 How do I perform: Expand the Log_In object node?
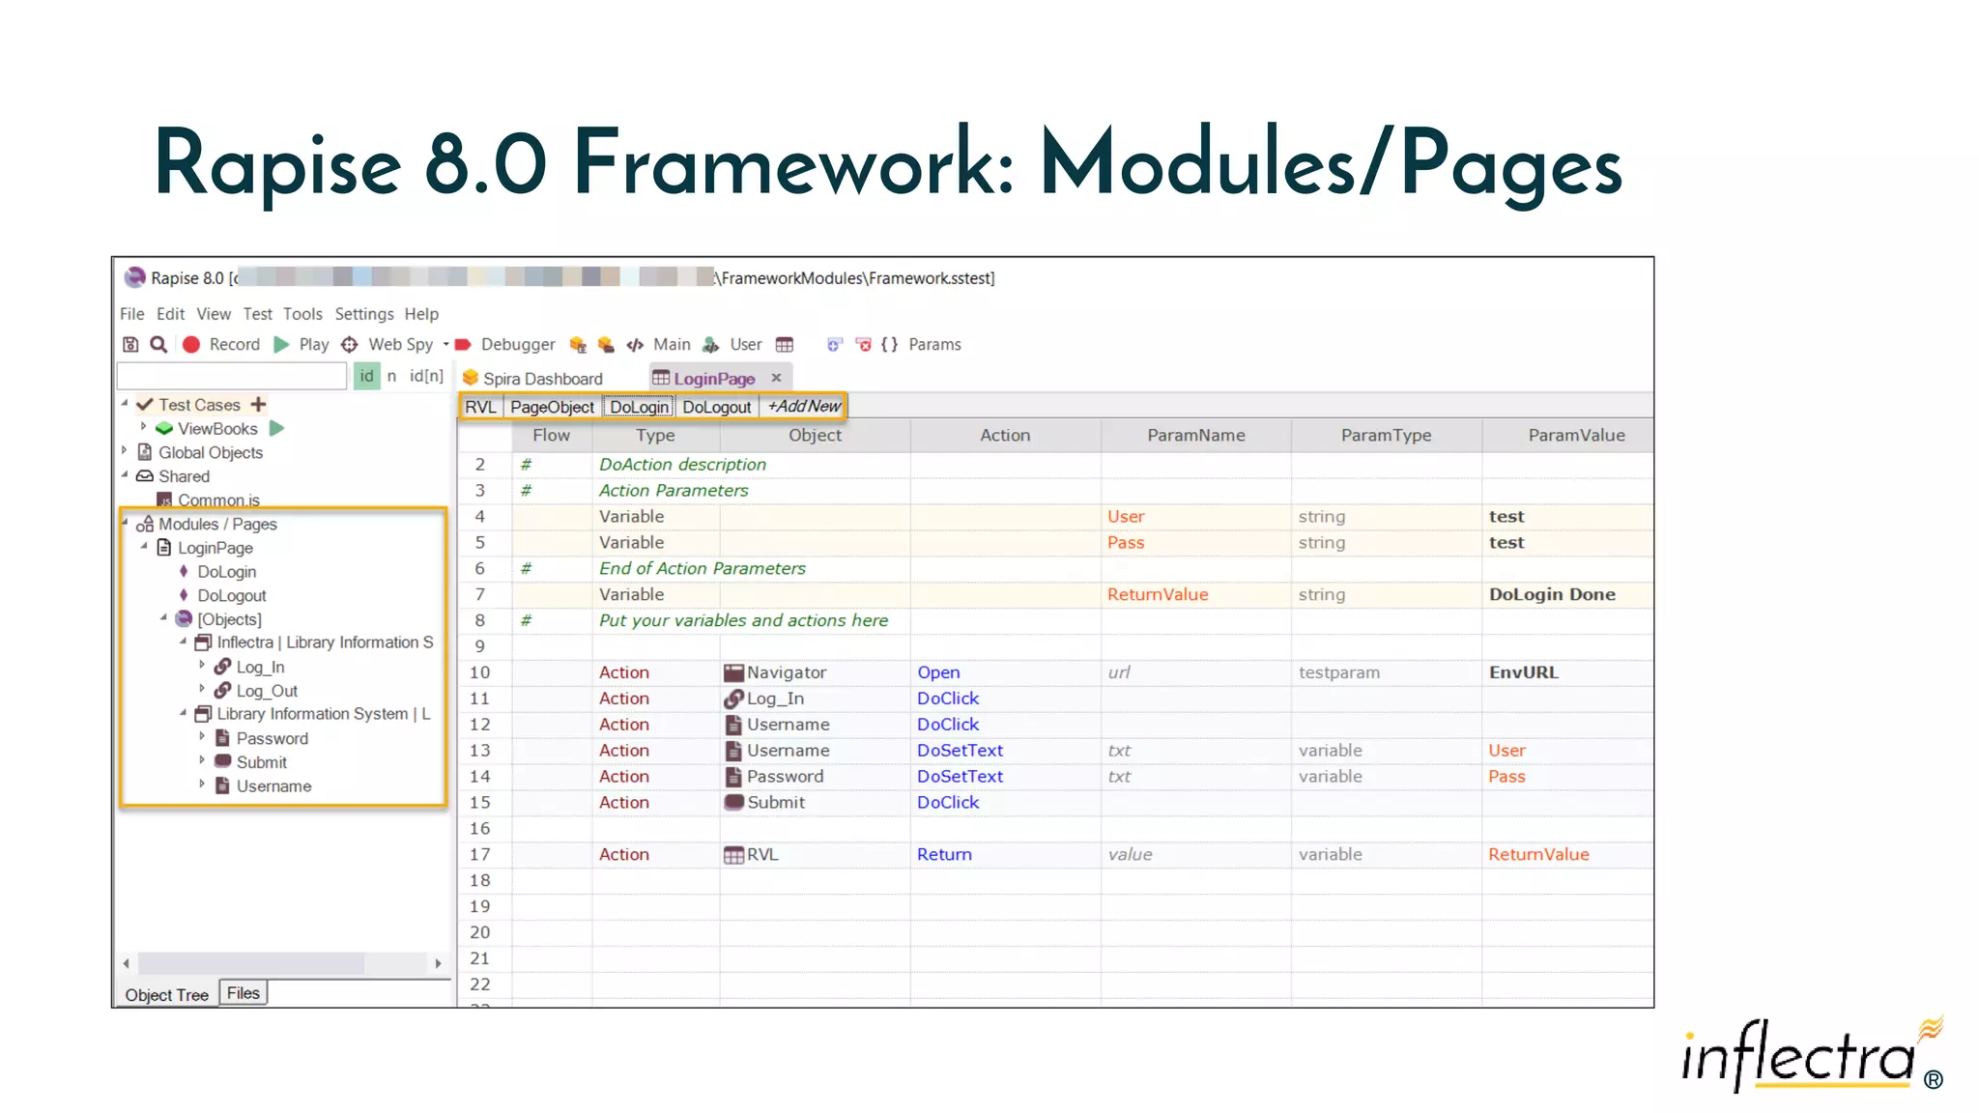[202, 665]
